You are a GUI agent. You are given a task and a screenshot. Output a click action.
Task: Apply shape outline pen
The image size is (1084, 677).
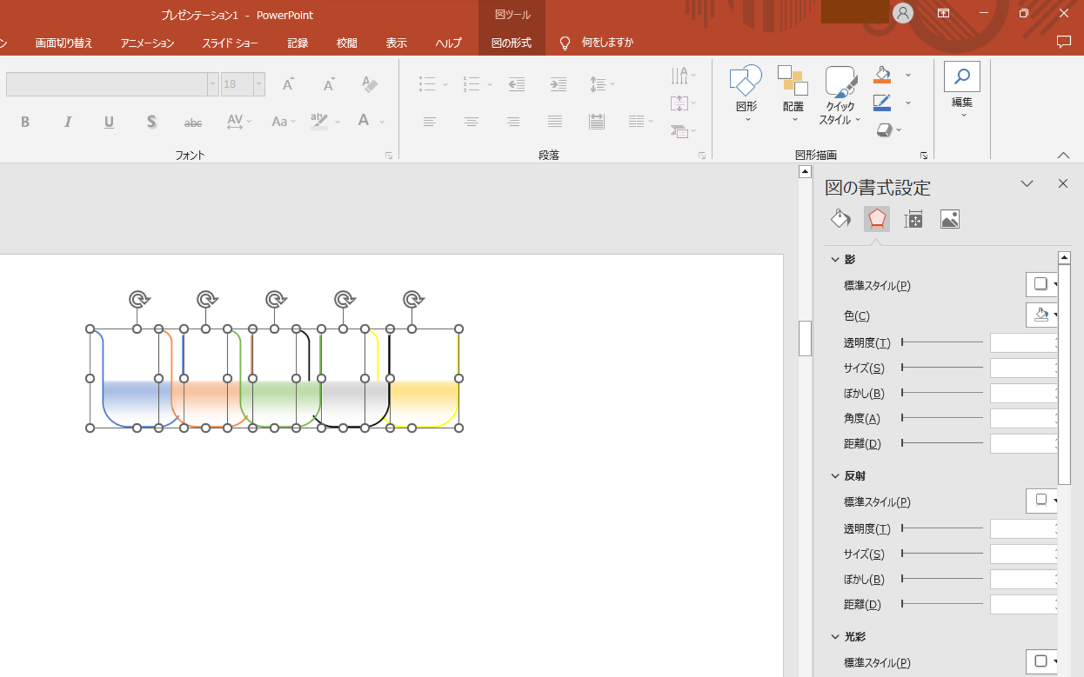[x=882, y=103]
